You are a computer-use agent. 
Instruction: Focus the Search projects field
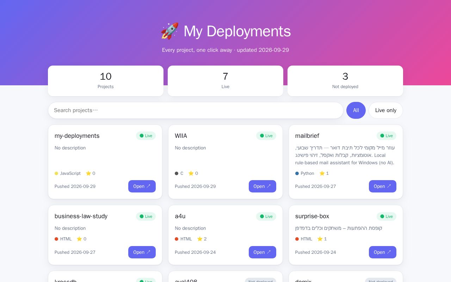click(196, 110)
